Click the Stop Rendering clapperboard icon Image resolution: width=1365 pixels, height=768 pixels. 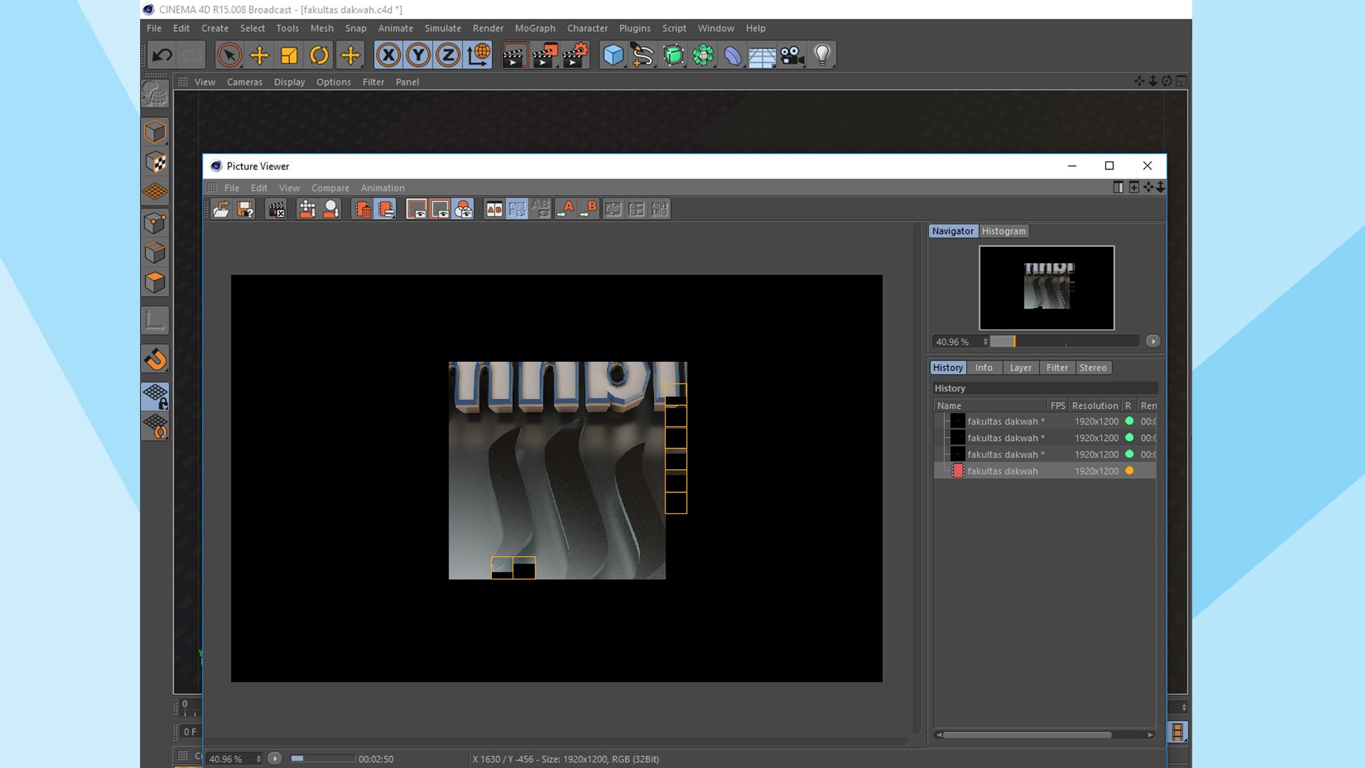276,209
